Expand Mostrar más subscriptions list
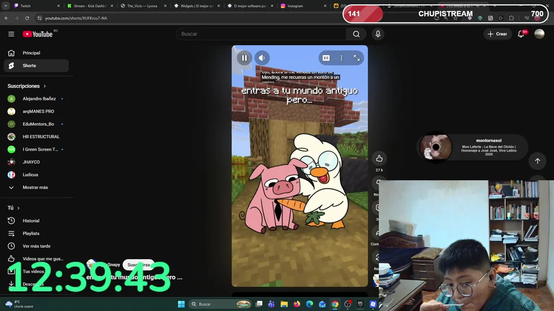 [x=36, y=187]
